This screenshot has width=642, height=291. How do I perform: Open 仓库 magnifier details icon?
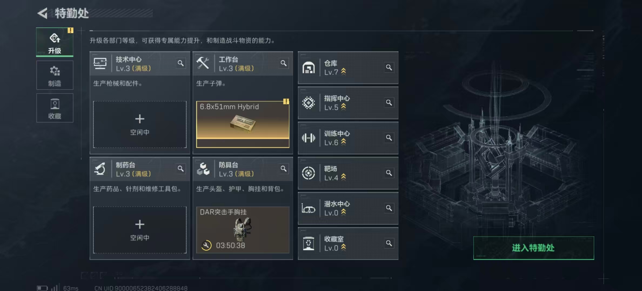(x=389, y=67)
